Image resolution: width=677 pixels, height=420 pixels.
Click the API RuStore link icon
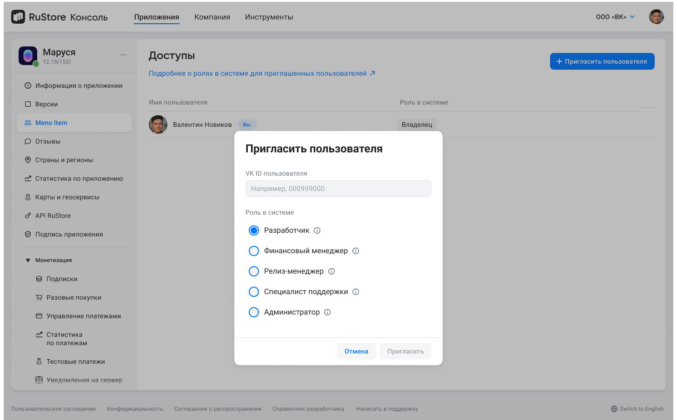pyautogui.click(x=28, y=216)
